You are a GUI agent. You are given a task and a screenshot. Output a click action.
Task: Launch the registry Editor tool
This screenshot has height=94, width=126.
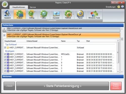pos(44,14)
